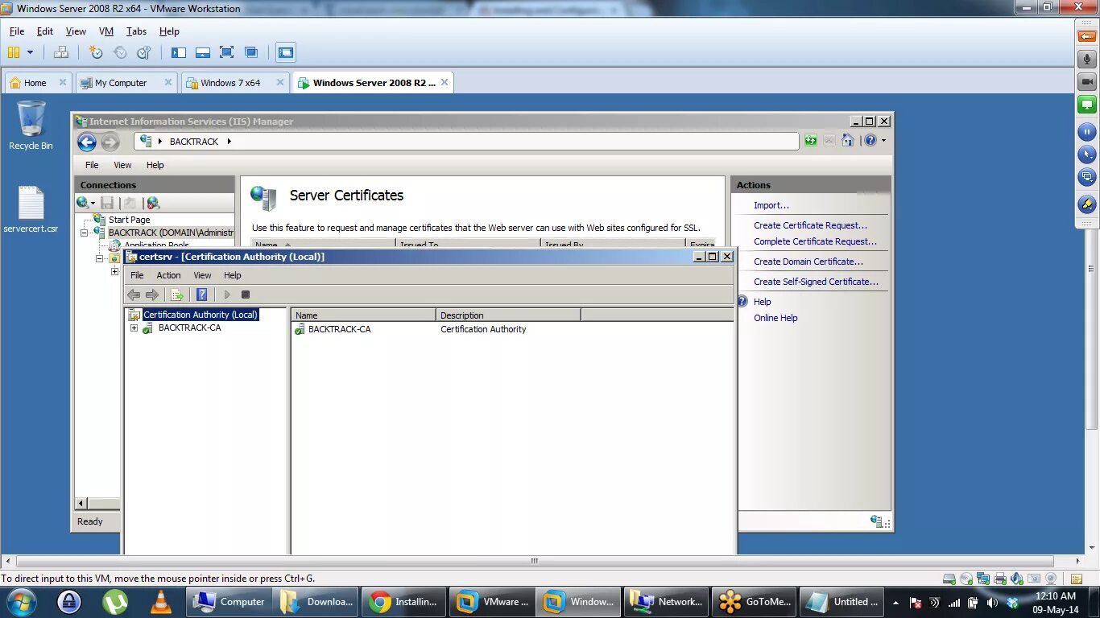Select BACKTRACK server node in Connections tree
1100x618 pixels.
[x=171, y=233]
